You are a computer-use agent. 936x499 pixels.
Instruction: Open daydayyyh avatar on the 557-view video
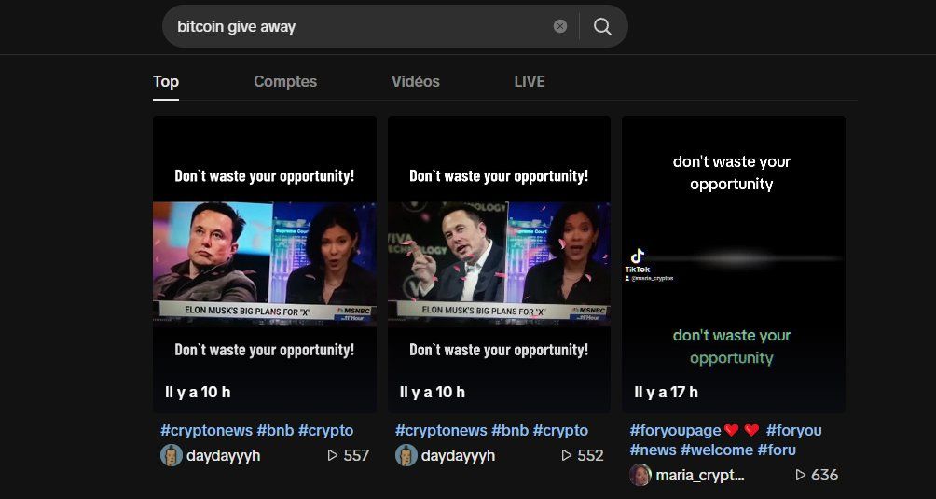pyautogui.click(x=171, y=455)
